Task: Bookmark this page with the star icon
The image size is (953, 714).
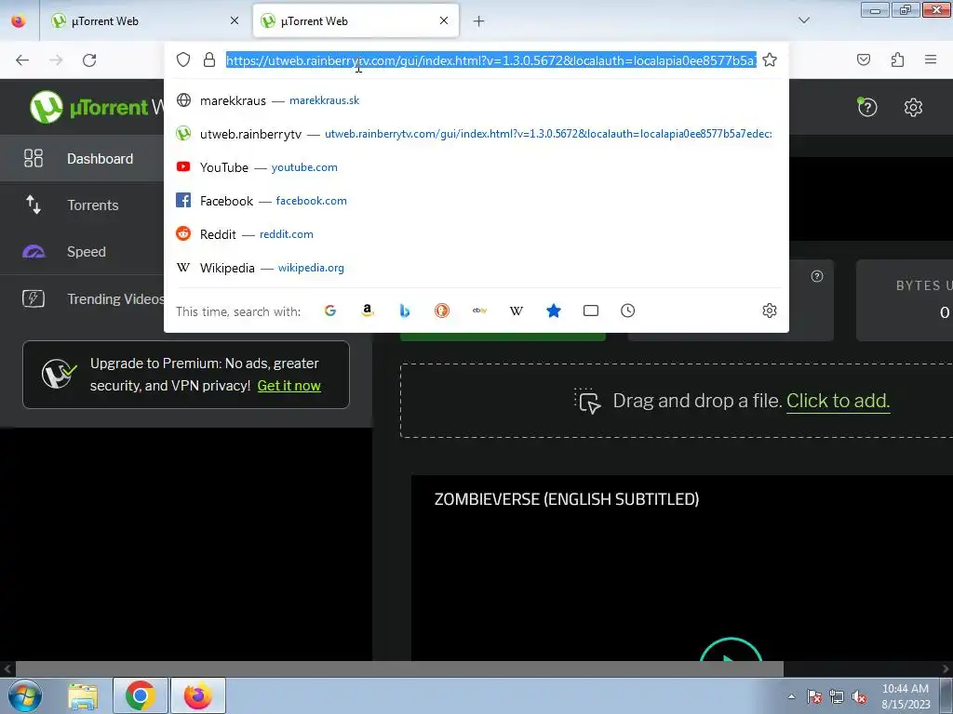Action: [x=770, y=59]
